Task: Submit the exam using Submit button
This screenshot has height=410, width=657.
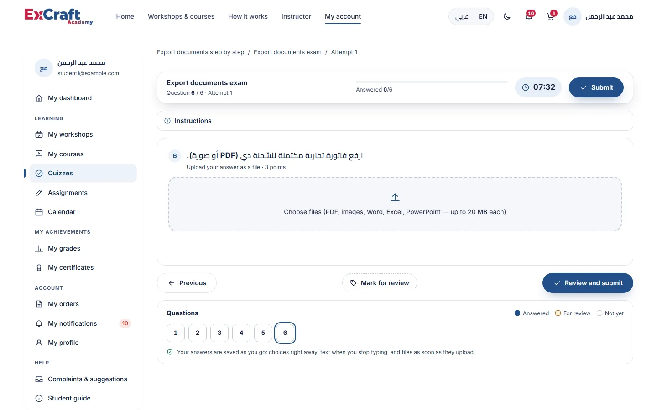Action: [596, 87]
